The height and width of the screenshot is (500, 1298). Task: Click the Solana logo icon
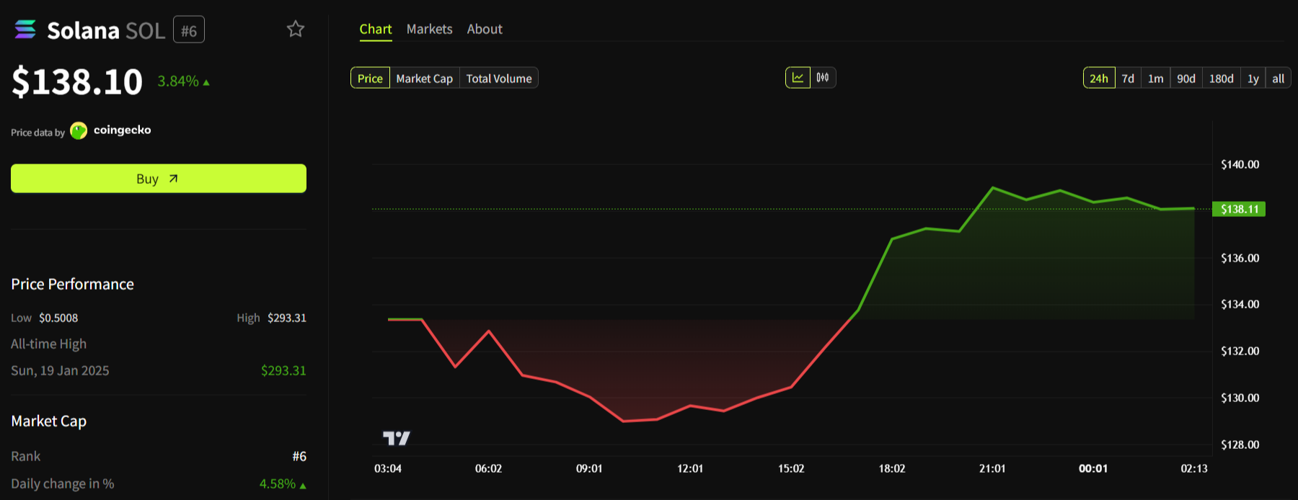pos(25,30)
